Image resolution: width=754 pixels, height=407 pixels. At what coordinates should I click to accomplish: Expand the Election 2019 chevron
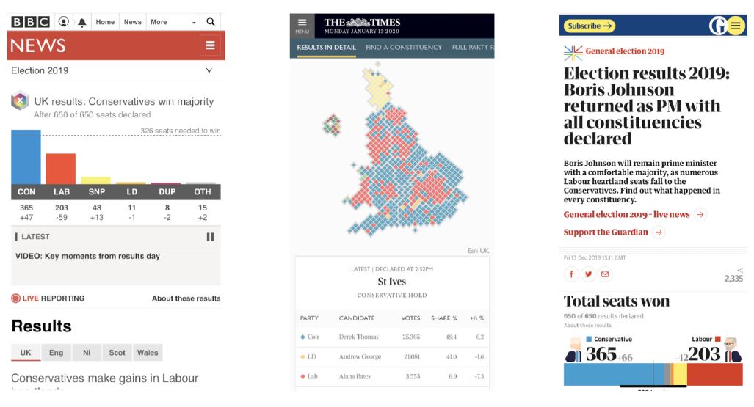[209, 71]
